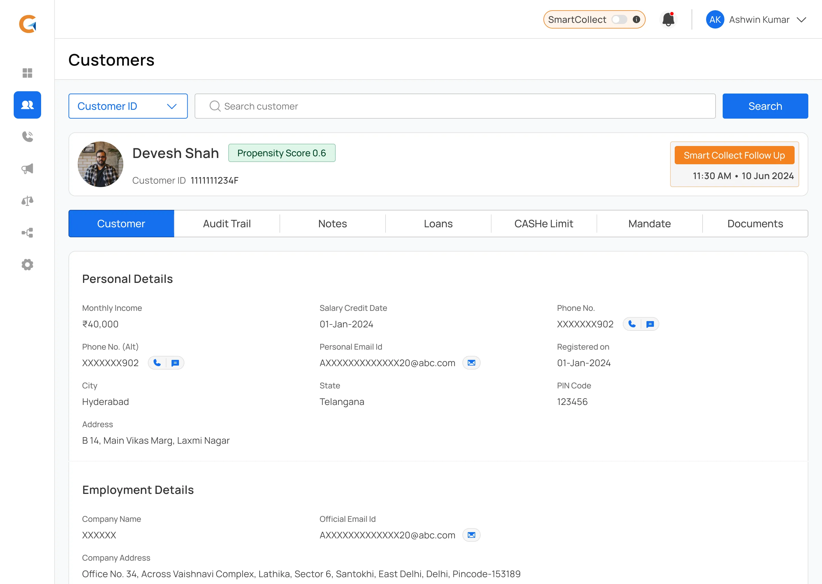The image size is (822, 584).
Task: Focus the Search customer input field
Action: (x=455, y=106)
